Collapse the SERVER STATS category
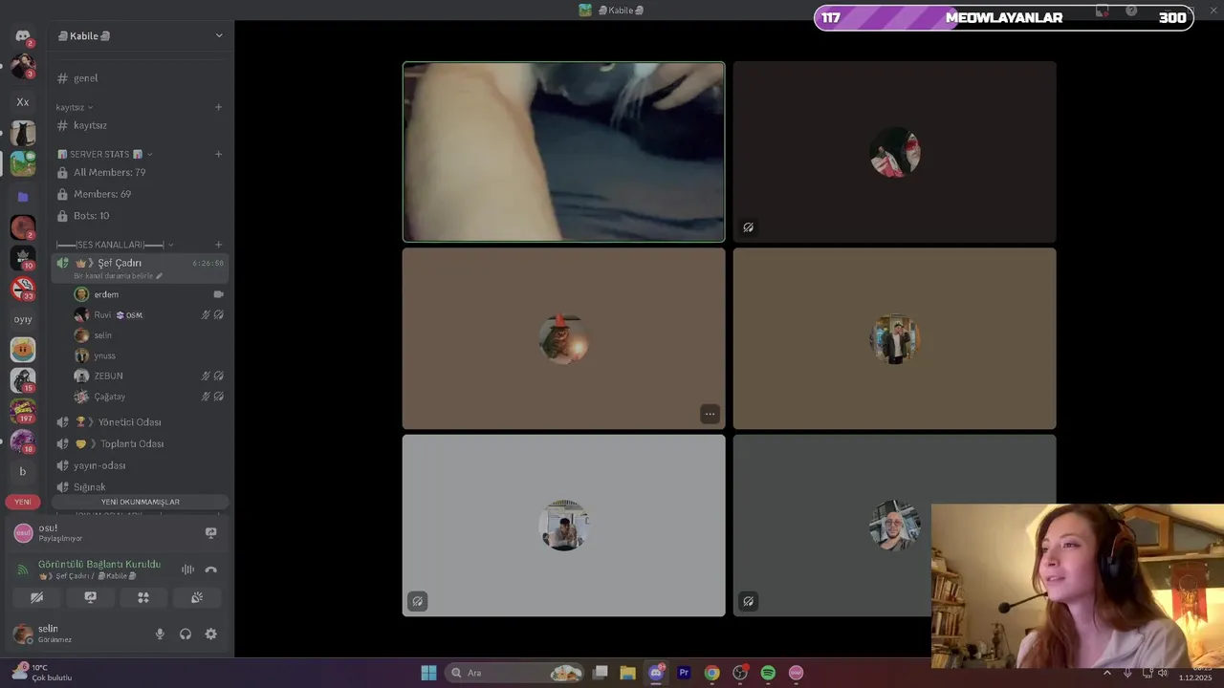The width and height of the screenshot is (1224, 688). click(x=104, y=154)
